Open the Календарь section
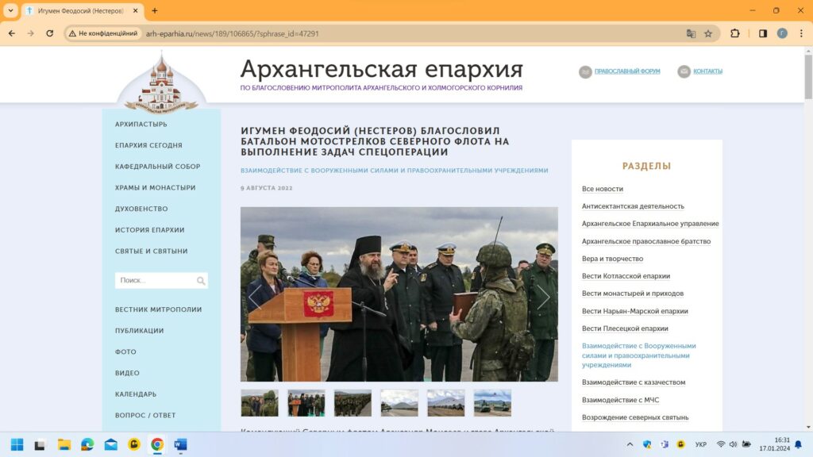 (135, 394)
